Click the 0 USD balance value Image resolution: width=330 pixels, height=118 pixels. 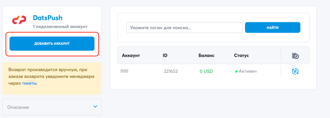[x=206, y=72]
